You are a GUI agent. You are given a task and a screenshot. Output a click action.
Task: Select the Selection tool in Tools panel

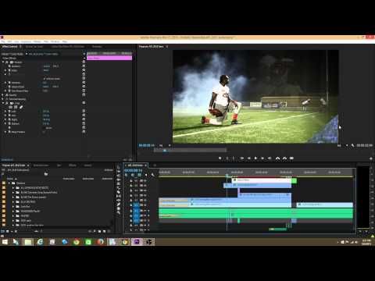pyautogui.click(x=119, y=167)
